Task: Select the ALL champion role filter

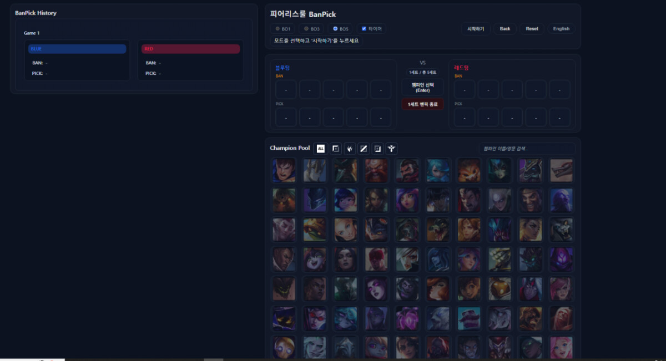Action: pyautogui.click(x=320, y=148)
